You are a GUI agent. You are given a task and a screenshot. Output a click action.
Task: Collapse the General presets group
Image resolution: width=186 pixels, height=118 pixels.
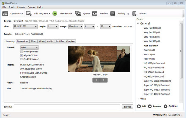[138, 23]
